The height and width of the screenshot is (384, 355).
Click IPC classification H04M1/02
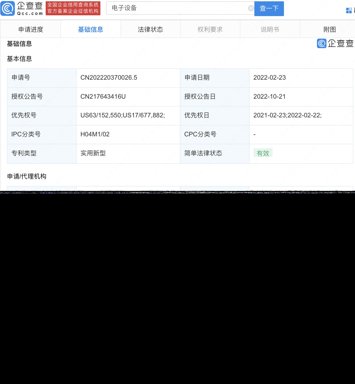tap(95, 134)
